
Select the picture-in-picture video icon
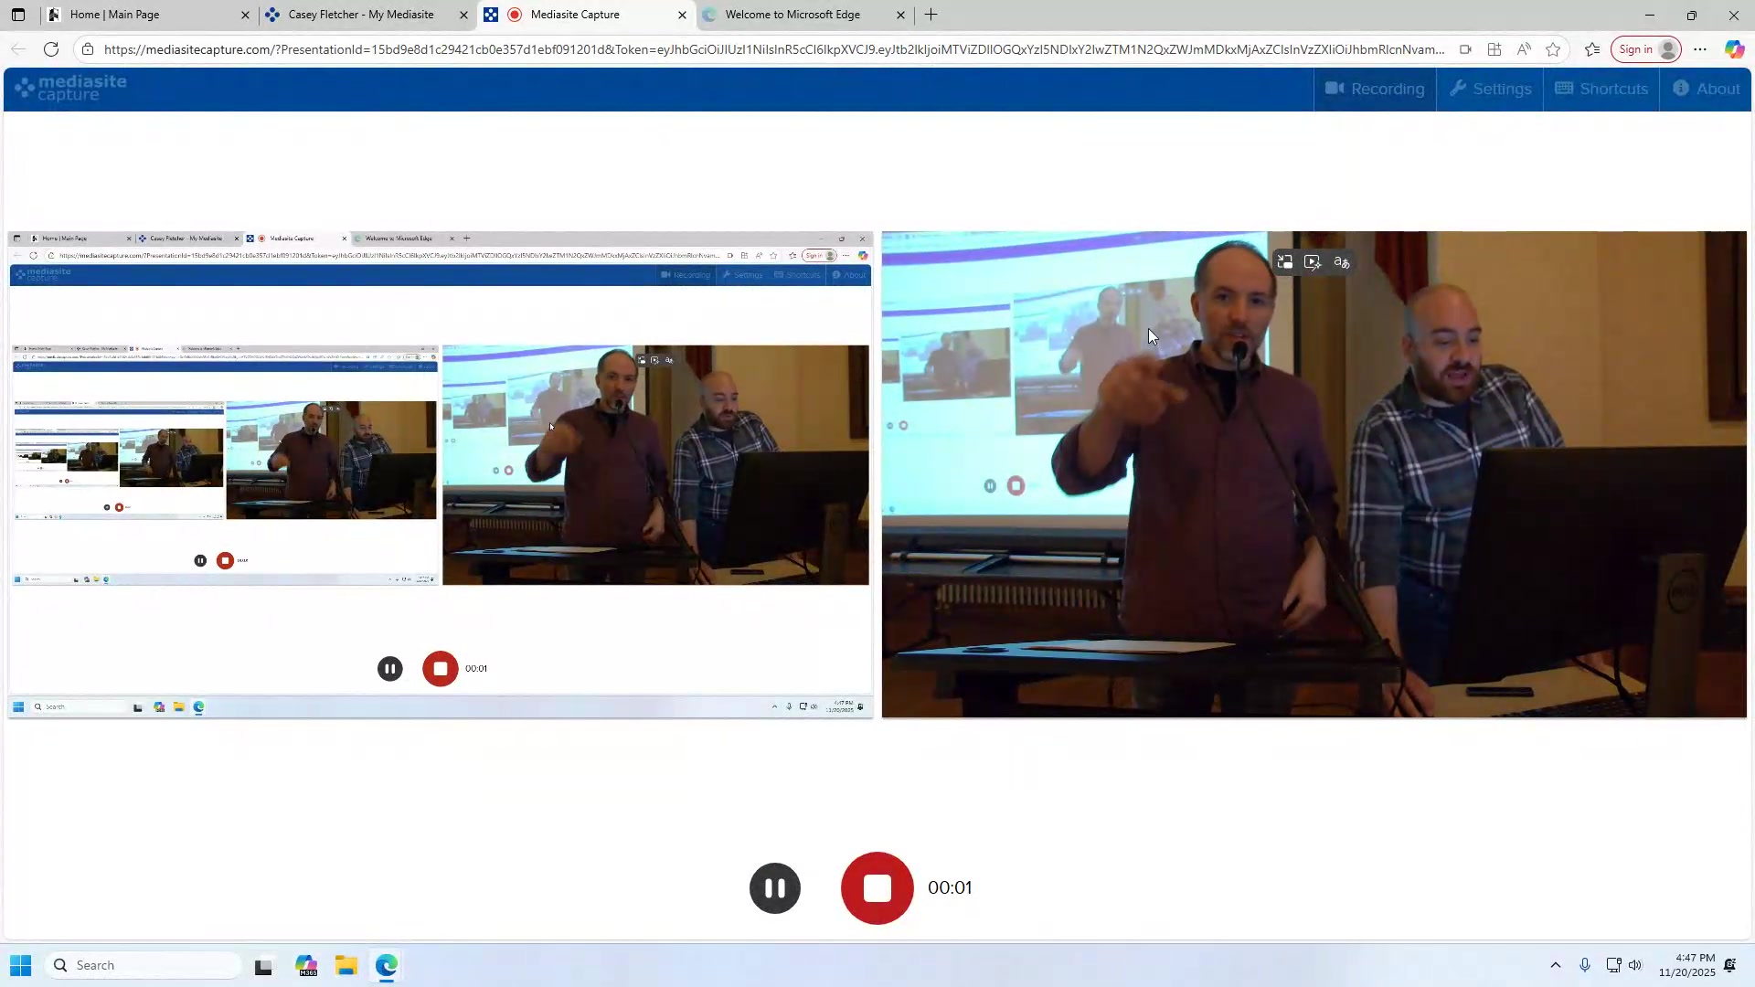point(1284,262)
